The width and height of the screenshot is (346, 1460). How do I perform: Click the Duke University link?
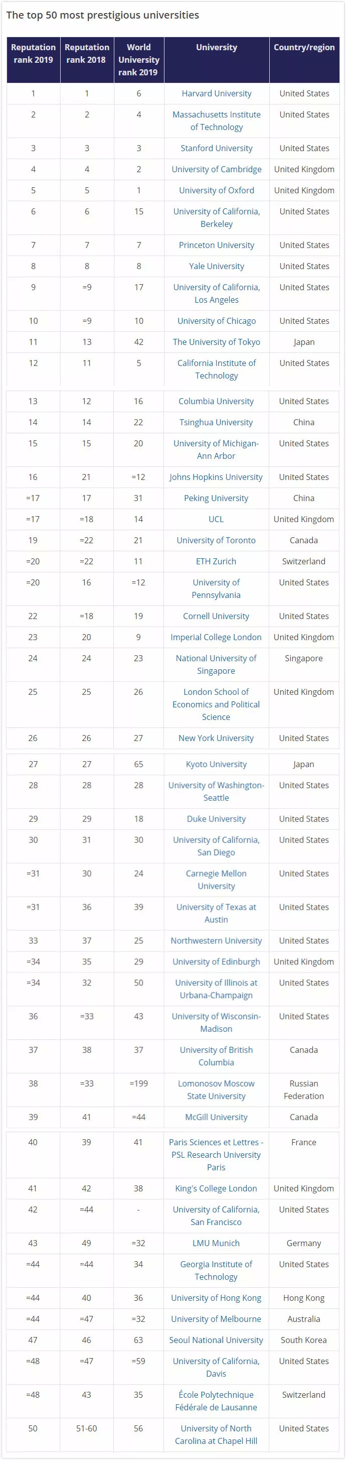(216, 819)
